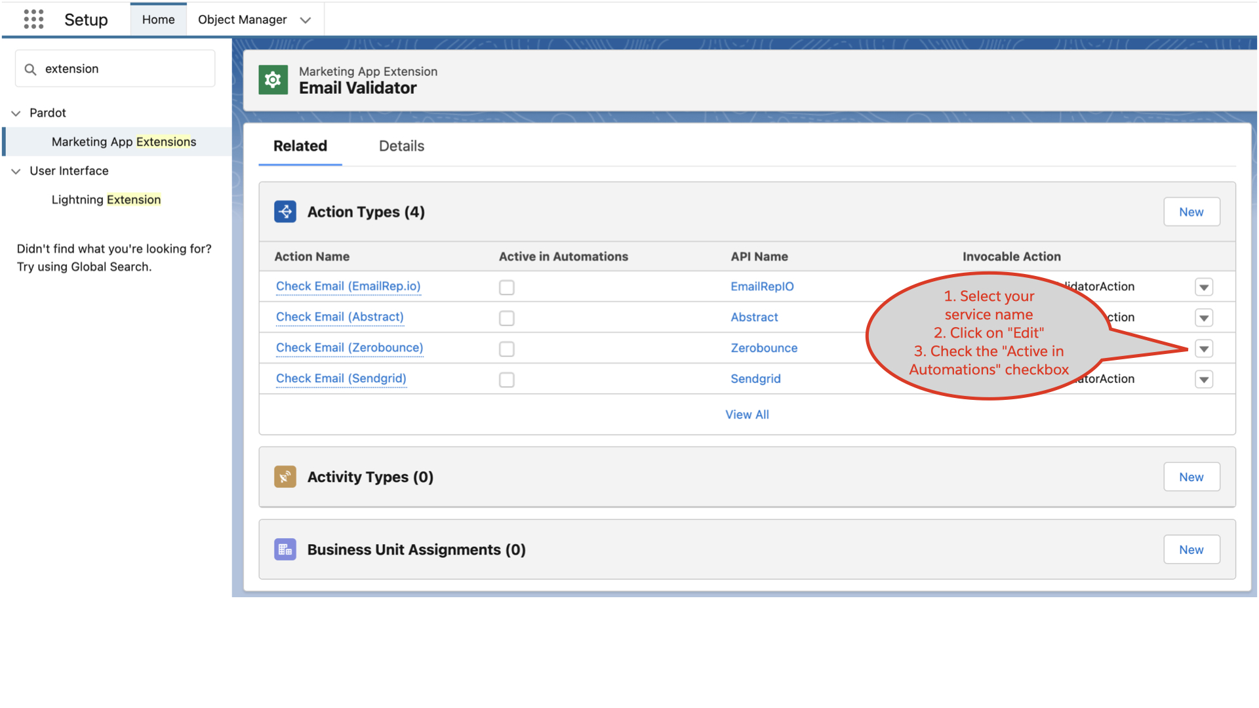Screen dimensions: 1259x708
Task: Collapse the Pardot section
Action: coord(16,113)
